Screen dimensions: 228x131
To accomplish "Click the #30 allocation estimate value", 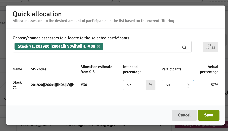I will (84, 85).
